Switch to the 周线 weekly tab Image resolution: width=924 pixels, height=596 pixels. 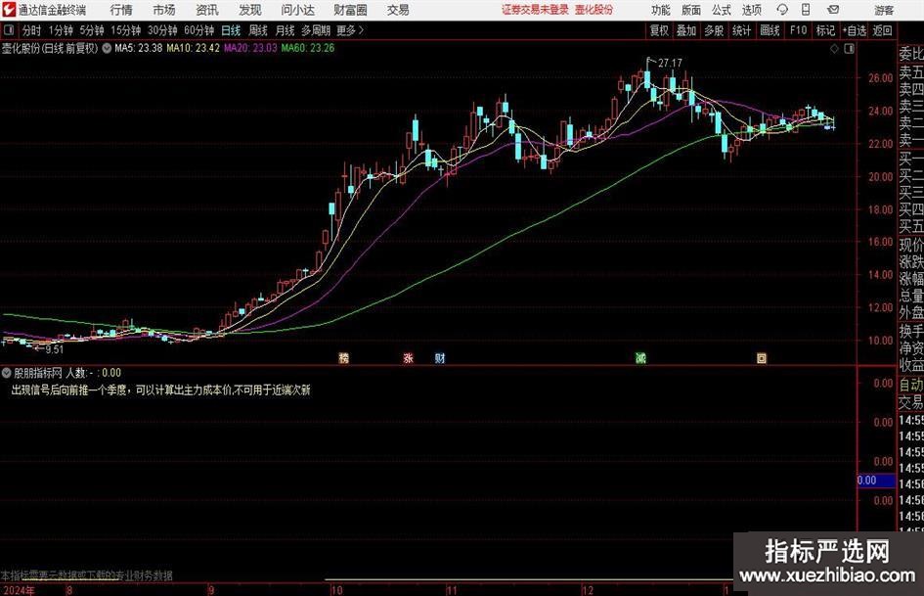click(257, 30)
